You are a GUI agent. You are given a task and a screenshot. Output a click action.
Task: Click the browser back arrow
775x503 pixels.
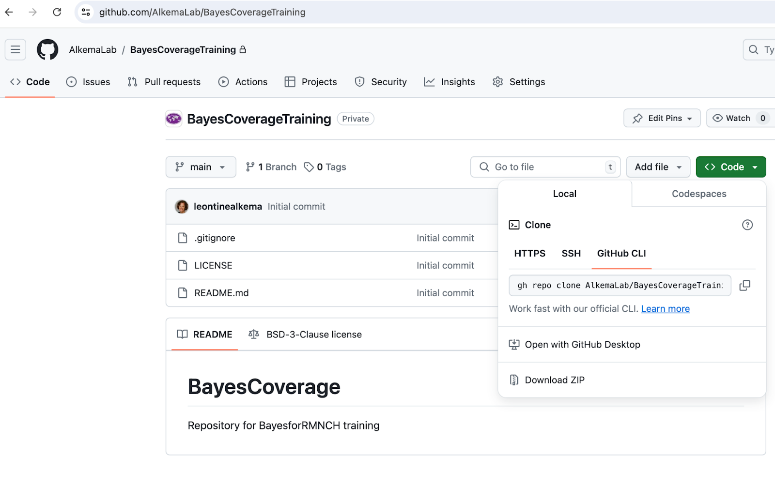click(x=9, y=12)
